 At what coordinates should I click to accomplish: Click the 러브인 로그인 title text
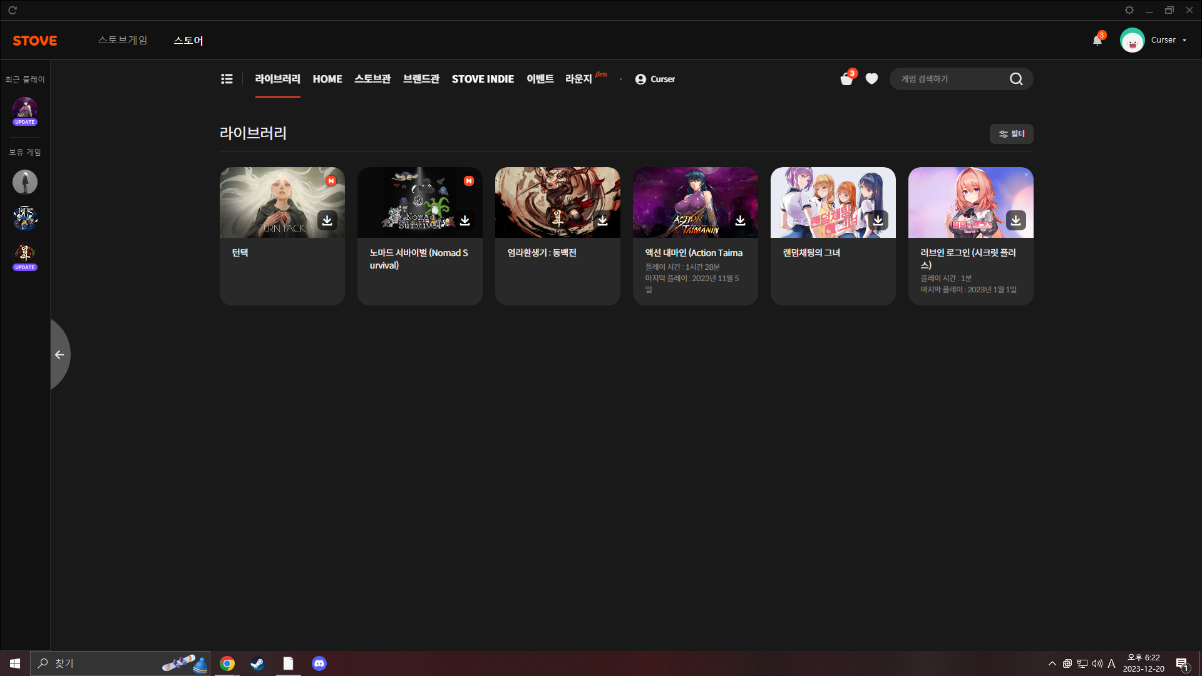pyautogui.click(x=968, y=259)
